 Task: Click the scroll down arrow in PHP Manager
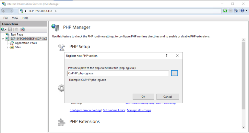point(243,127)
